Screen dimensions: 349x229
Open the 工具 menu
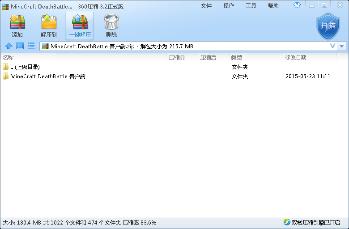[x=251, y=5]
